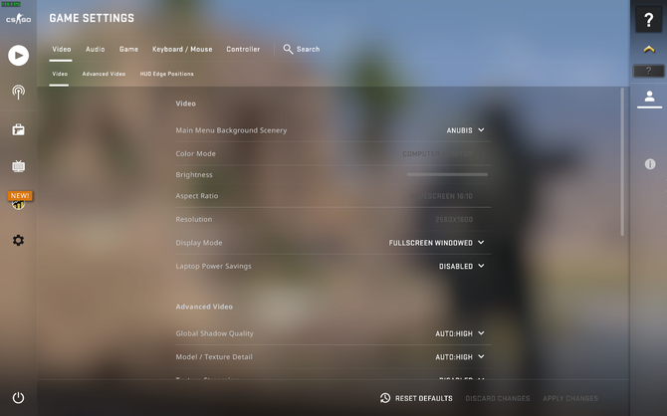Click the info circle icon

(x=650, y=164)
